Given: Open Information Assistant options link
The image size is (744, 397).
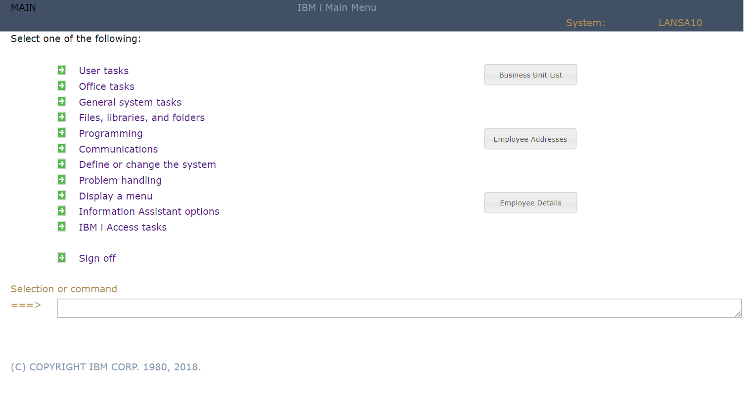Looking at the screenshot, I should (x=149, y=211).
